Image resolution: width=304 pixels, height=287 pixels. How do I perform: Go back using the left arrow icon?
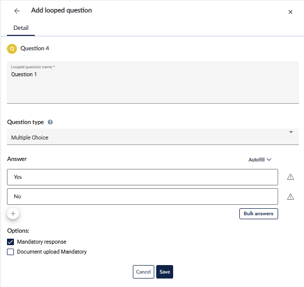[17, 11]
